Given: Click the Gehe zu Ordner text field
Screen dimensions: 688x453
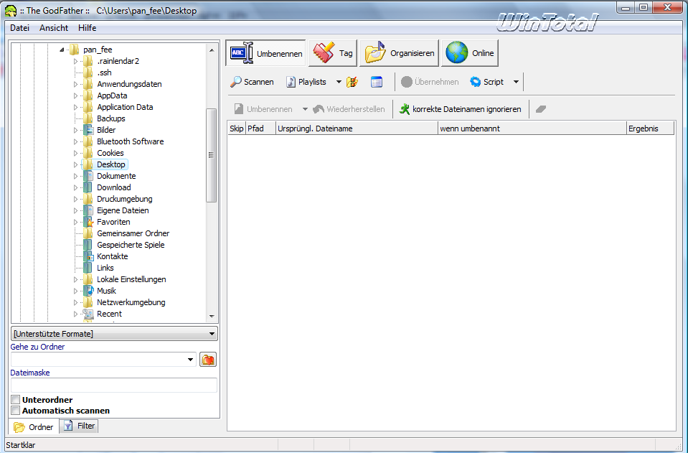Looking at the screenshot, I should 98,360.
